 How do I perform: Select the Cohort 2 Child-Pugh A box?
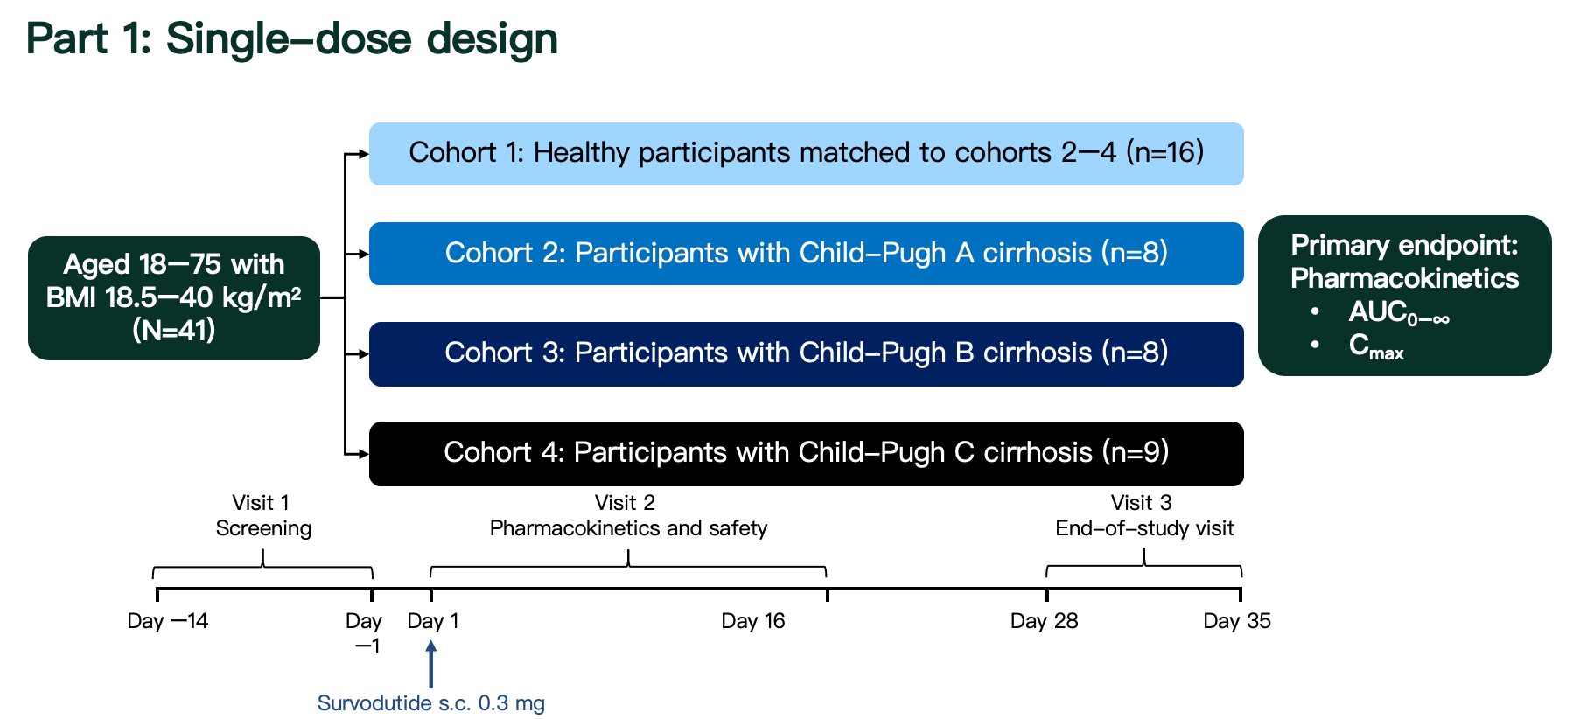(806, 254)
